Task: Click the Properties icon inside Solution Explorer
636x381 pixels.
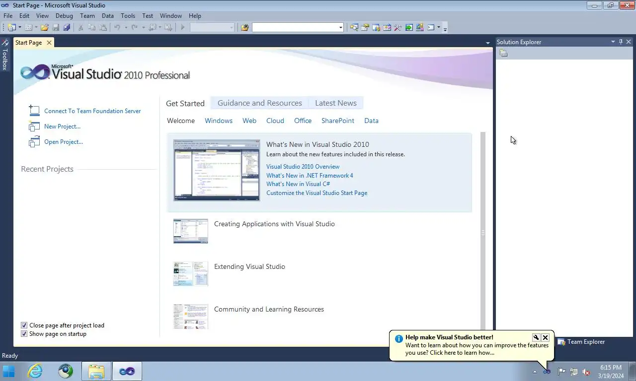Action: (x=503, y=53)
